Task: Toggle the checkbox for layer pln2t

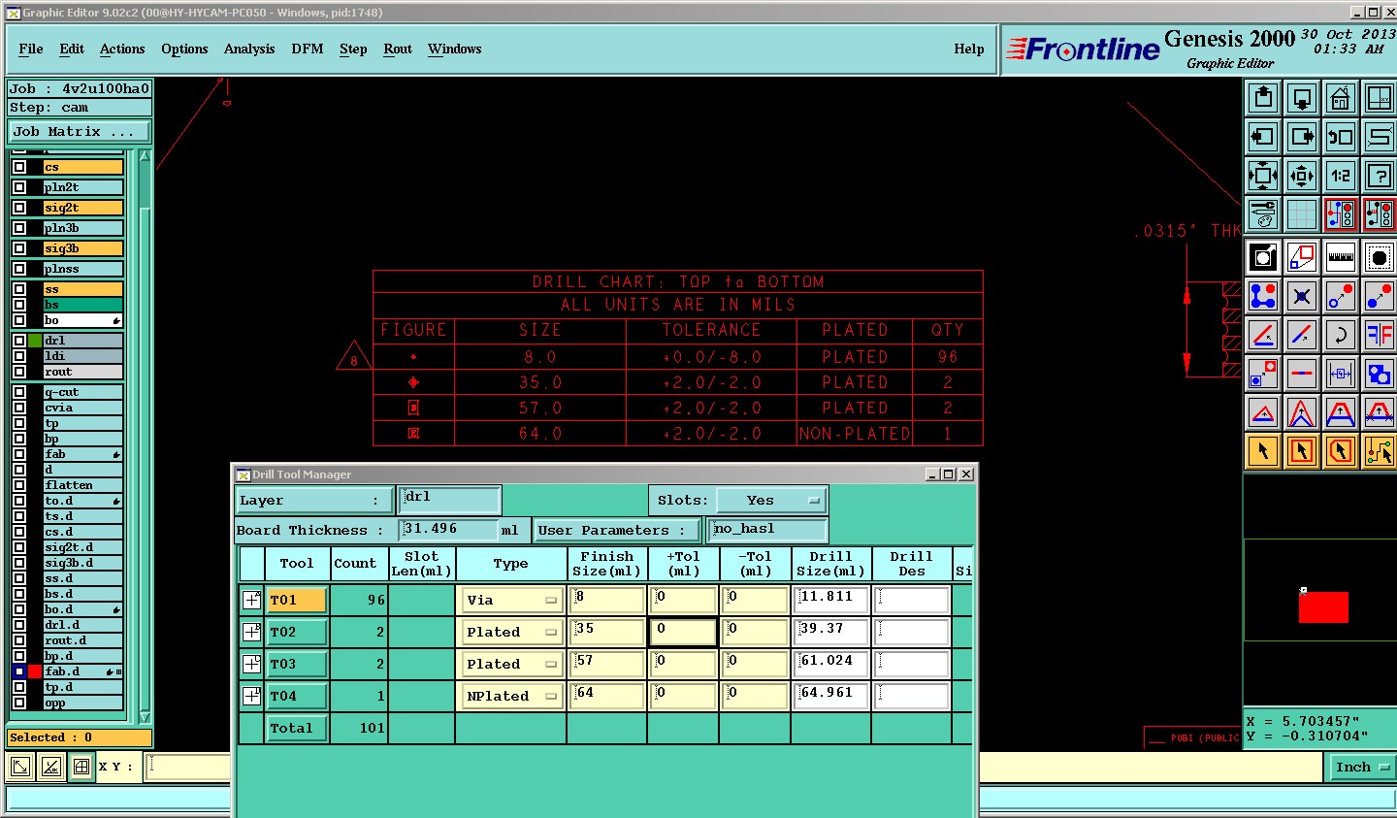Action: (x=18, y=187)
